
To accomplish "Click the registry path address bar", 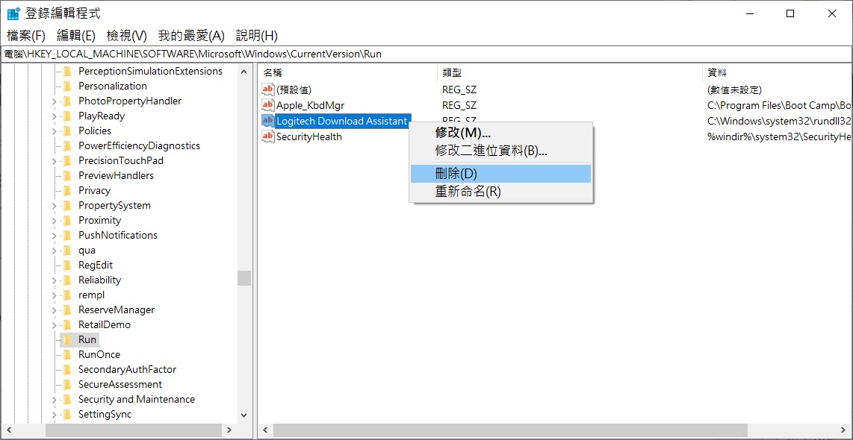I will coord(426,54).
